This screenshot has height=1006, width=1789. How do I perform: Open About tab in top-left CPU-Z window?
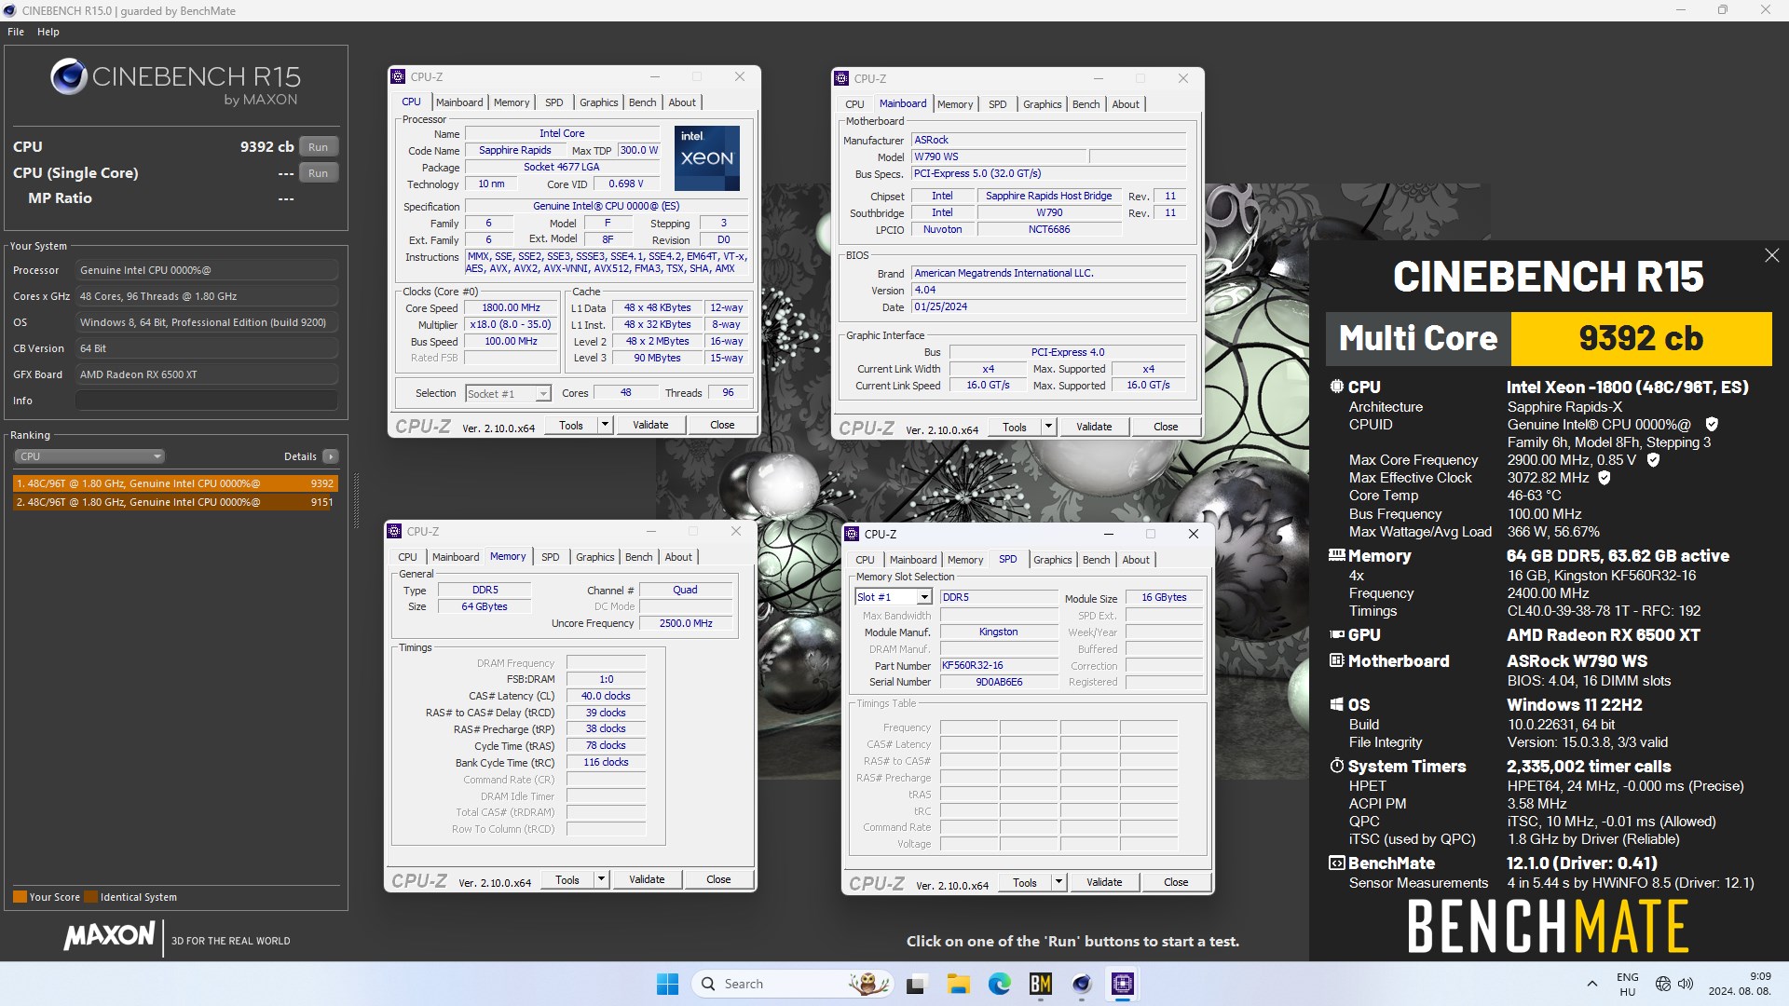coord(682,102)
